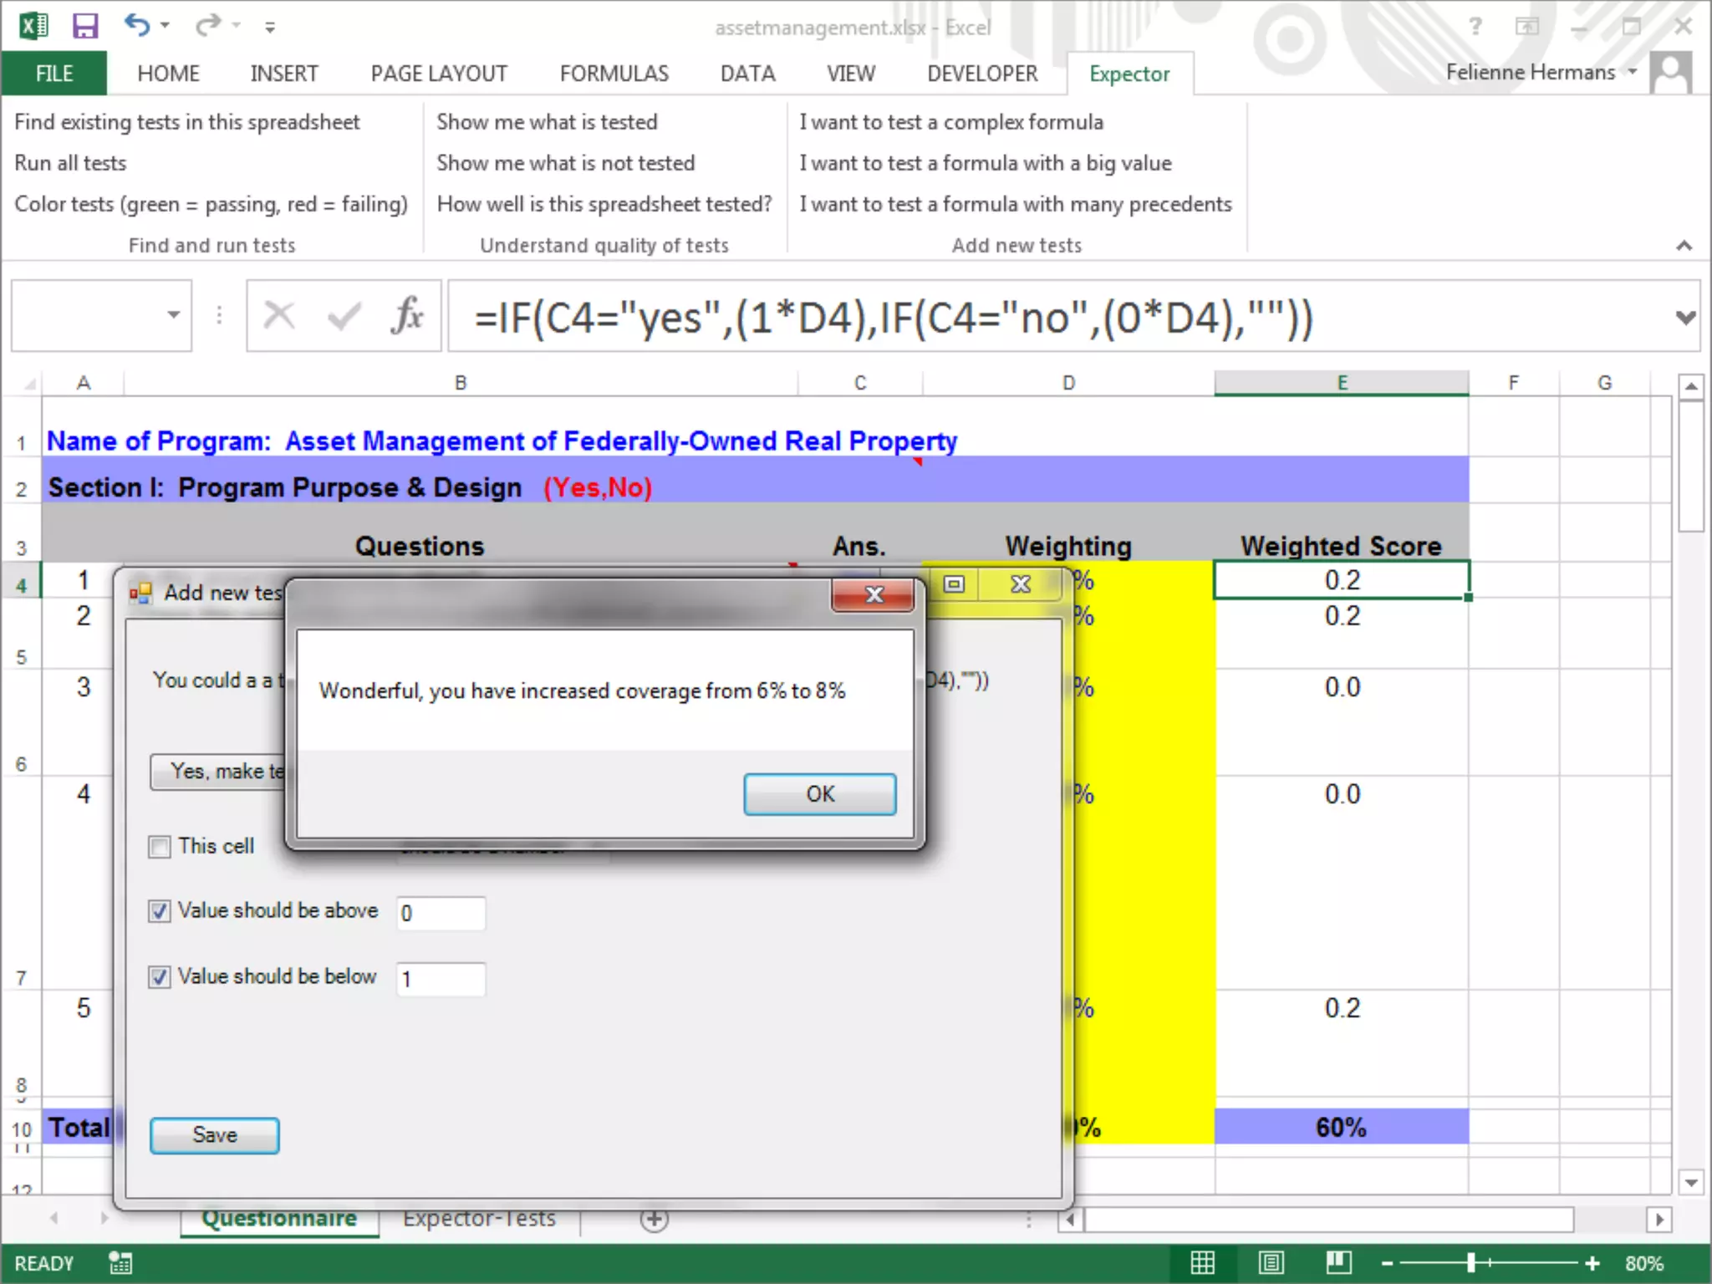
Task: Collapse the ribbon with the arrow
Action: pyautogui.click(x=1684, y=246)
